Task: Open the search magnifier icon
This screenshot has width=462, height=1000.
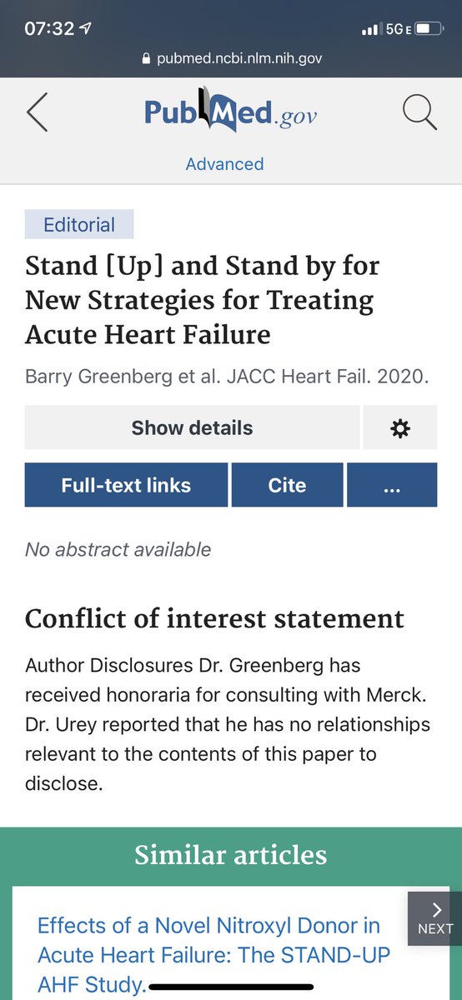Action: [419, 112]
